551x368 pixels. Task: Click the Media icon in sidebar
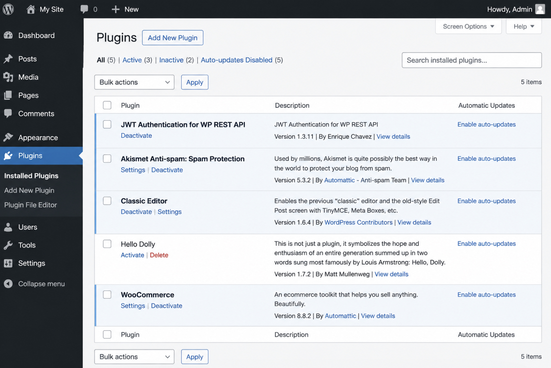click(8, 77)
